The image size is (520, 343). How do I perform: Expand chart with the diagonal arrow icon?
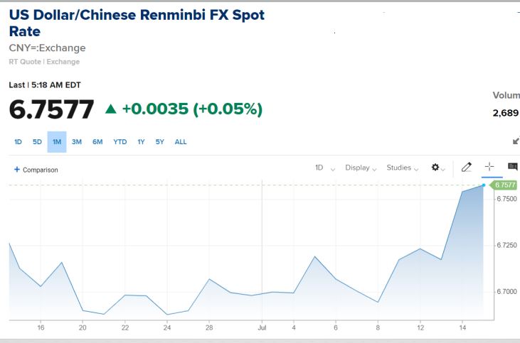516,141
